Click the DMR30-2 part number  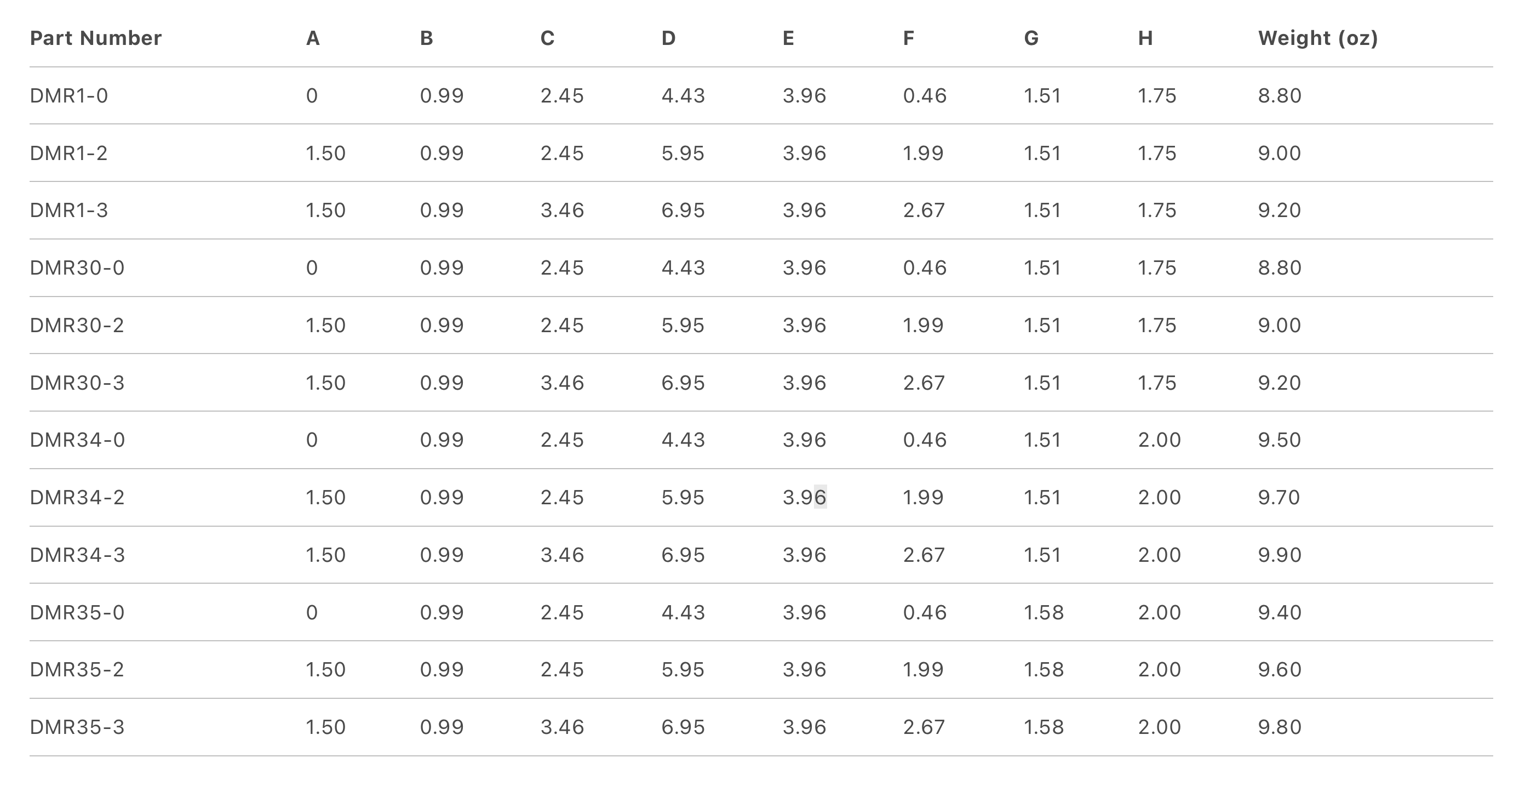pos(77,325)
